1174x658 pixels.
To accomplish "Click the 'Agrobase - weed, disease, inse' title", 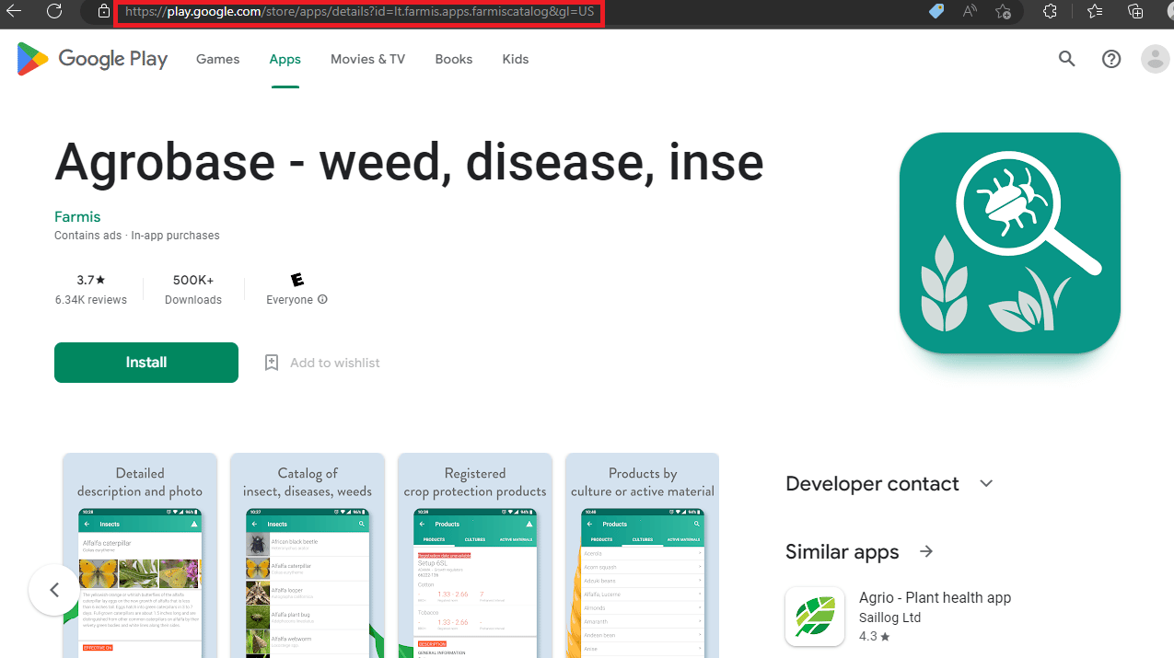I will 409,162.
